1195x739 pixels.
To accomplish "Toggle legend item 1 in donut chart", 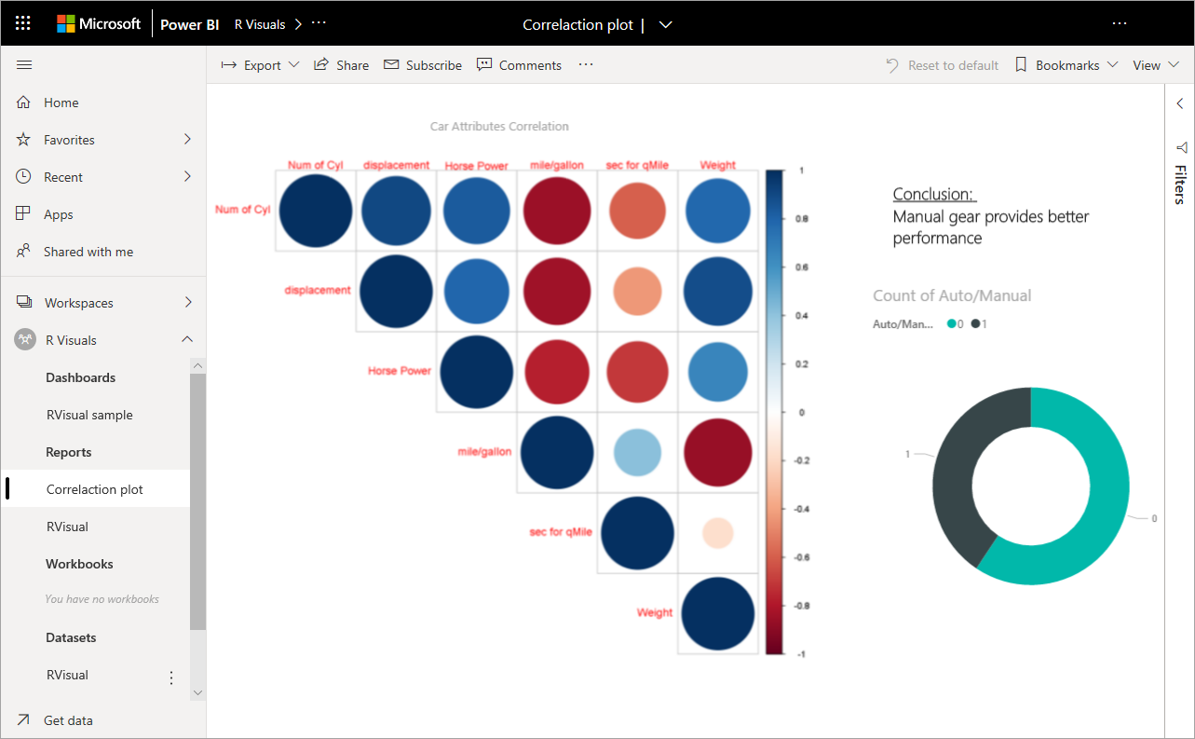I will [x=979, y=323].
